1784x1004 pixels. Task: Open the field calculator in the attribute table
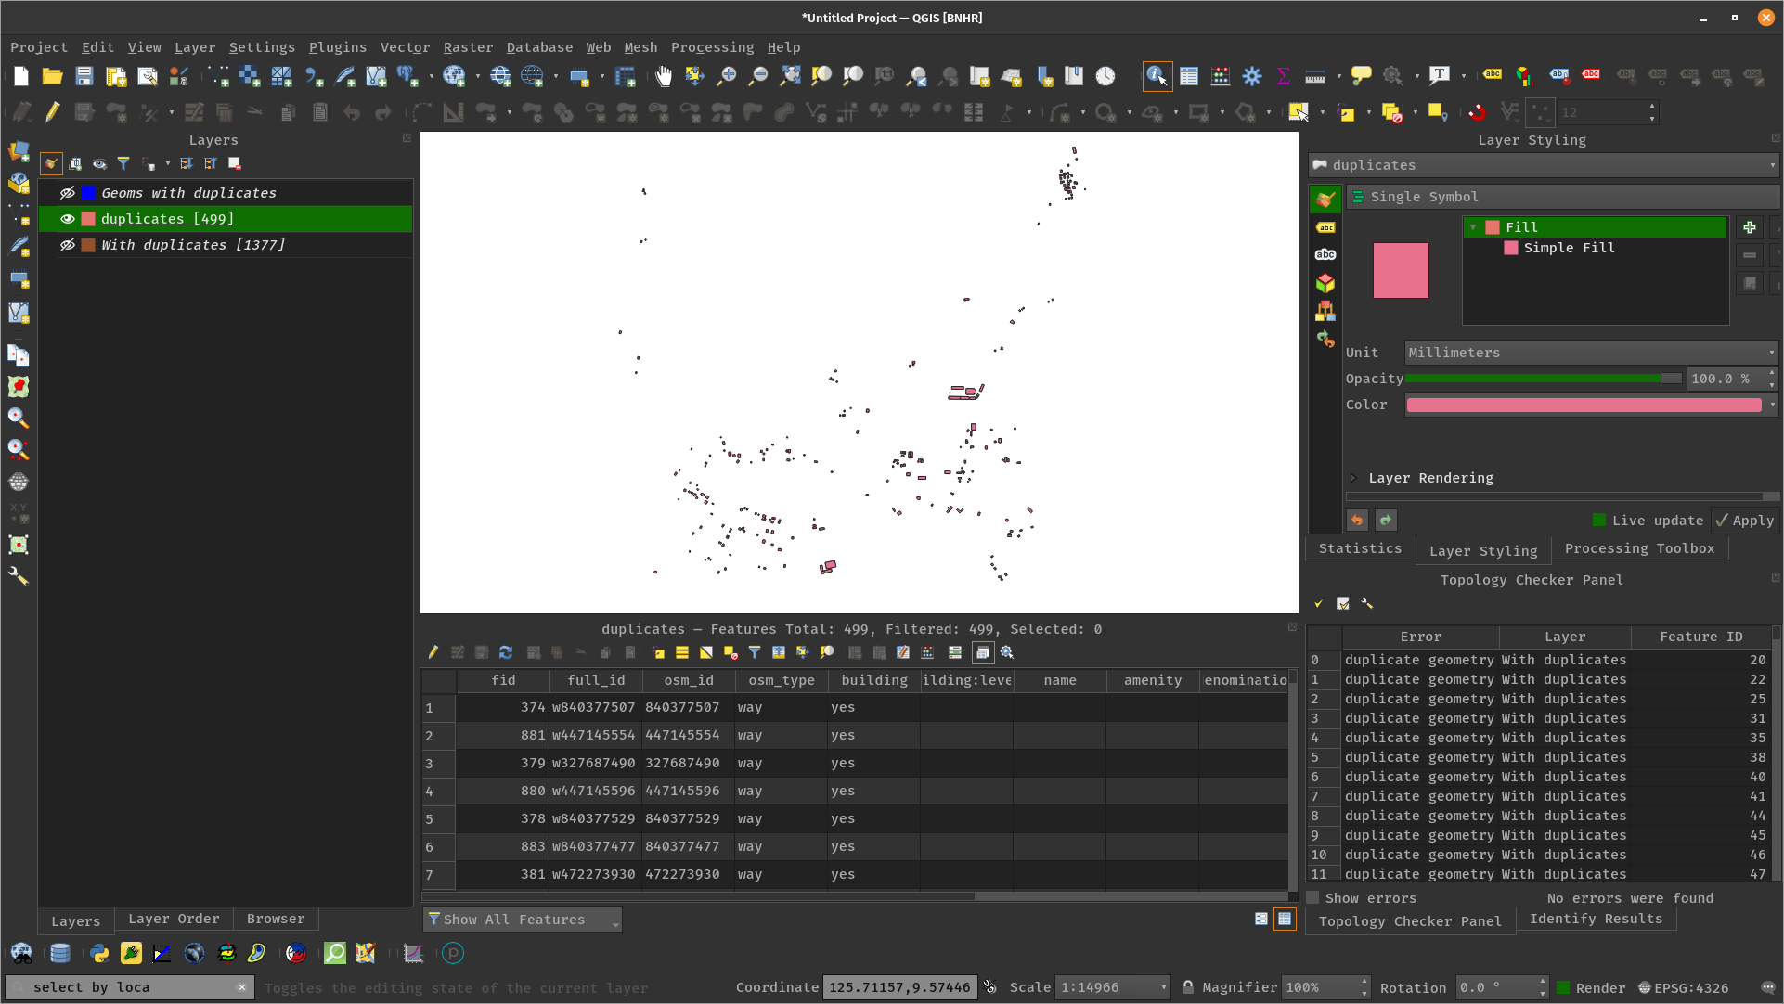tap(927, 652)
